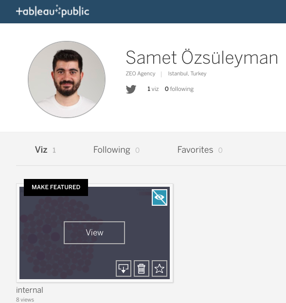The width and height of the screenshot is (286, 303).
Task: Switch to the Favorites tab
Action: [200, 150]
